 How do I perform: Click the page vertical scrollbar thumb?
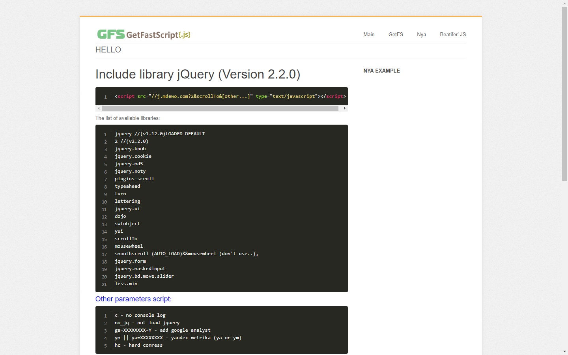pos(564,94)
